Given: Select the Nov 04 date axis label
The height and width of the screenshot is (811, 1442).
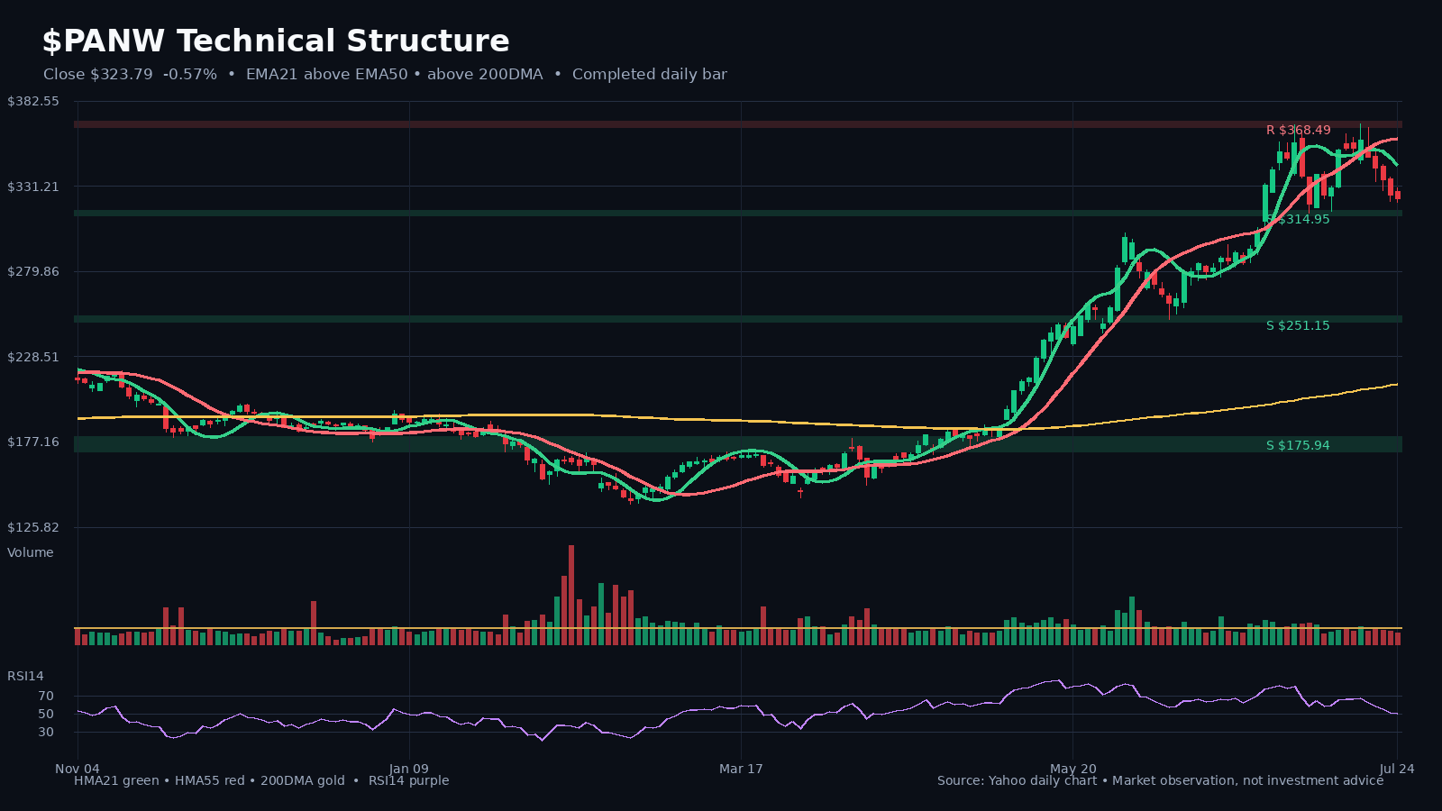Looking at the screenshot, I should pos(78,769).
